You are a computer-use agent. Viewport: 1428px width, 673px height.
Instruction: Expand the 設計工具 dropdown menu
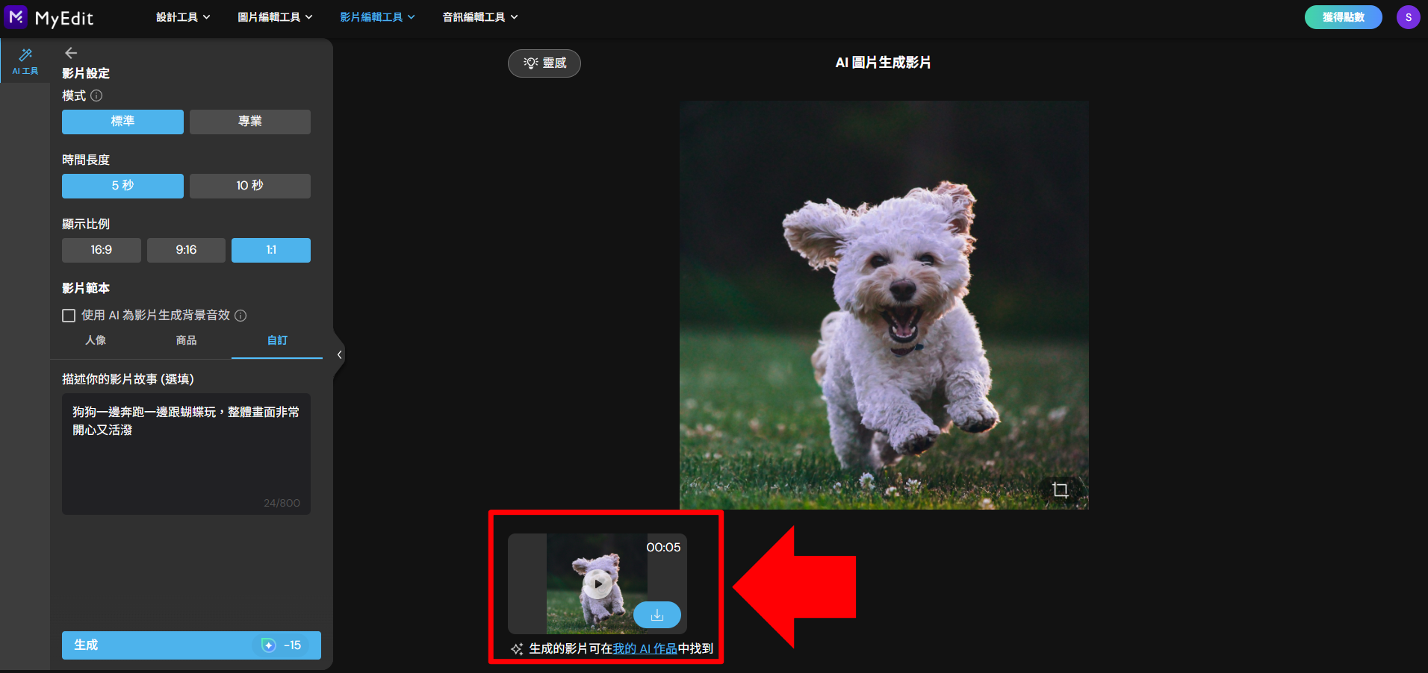coord(183,17)
